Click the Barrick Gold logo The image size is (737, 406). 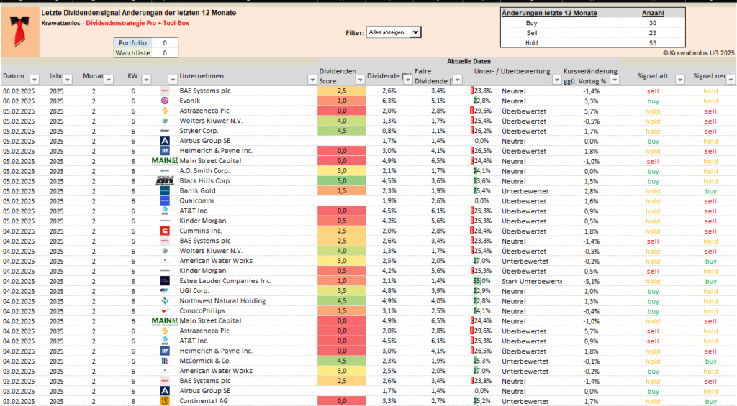pos(165,191)
